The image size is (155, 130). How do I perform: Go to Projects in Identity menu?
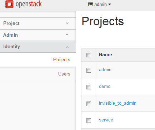coord(61,59)
